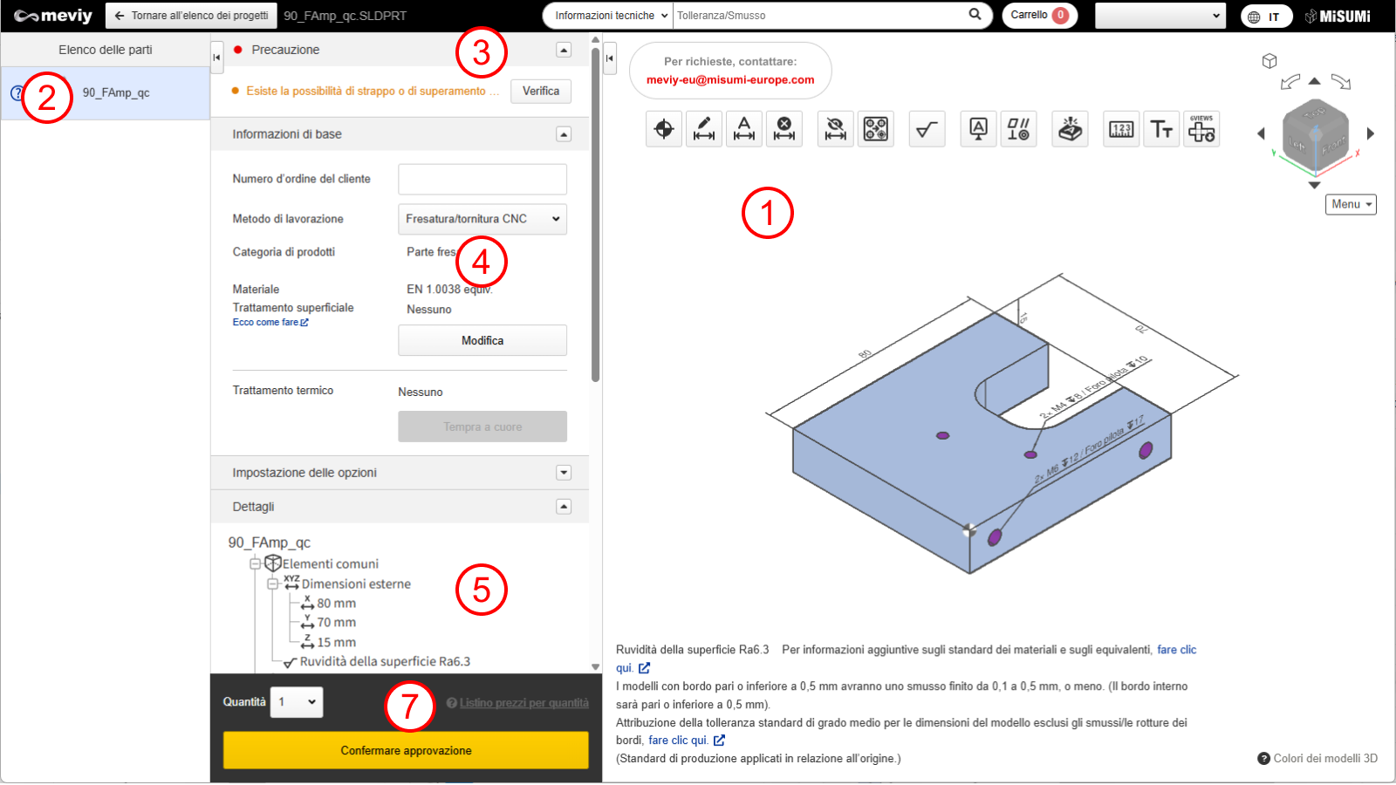The image size is (1396, 785).
Task: Click the hole pattern recognition icon
Action: coord(876,130)
